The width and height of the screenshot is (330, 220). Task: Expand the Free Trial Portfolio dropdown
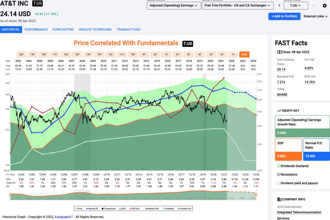pyautogui.click(x=238, y=6)
